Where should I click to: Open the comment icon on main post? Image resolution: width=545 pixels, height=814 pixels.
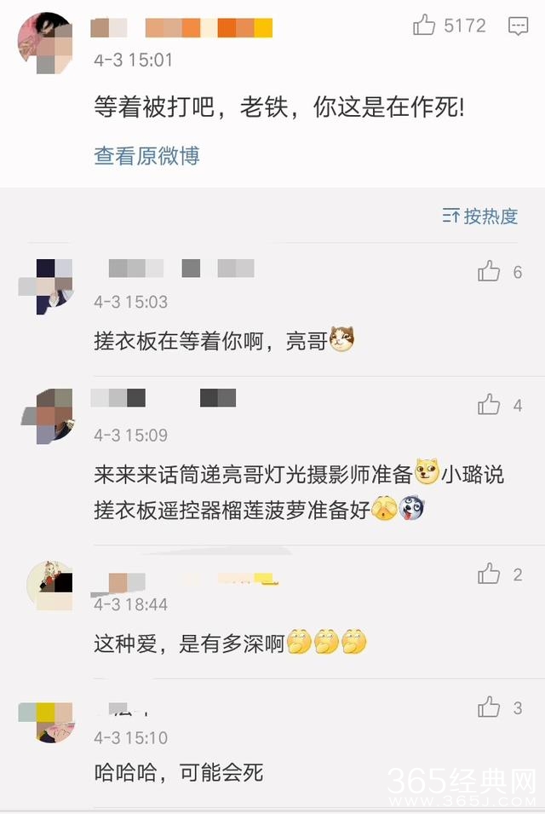(x=518, y=26)
